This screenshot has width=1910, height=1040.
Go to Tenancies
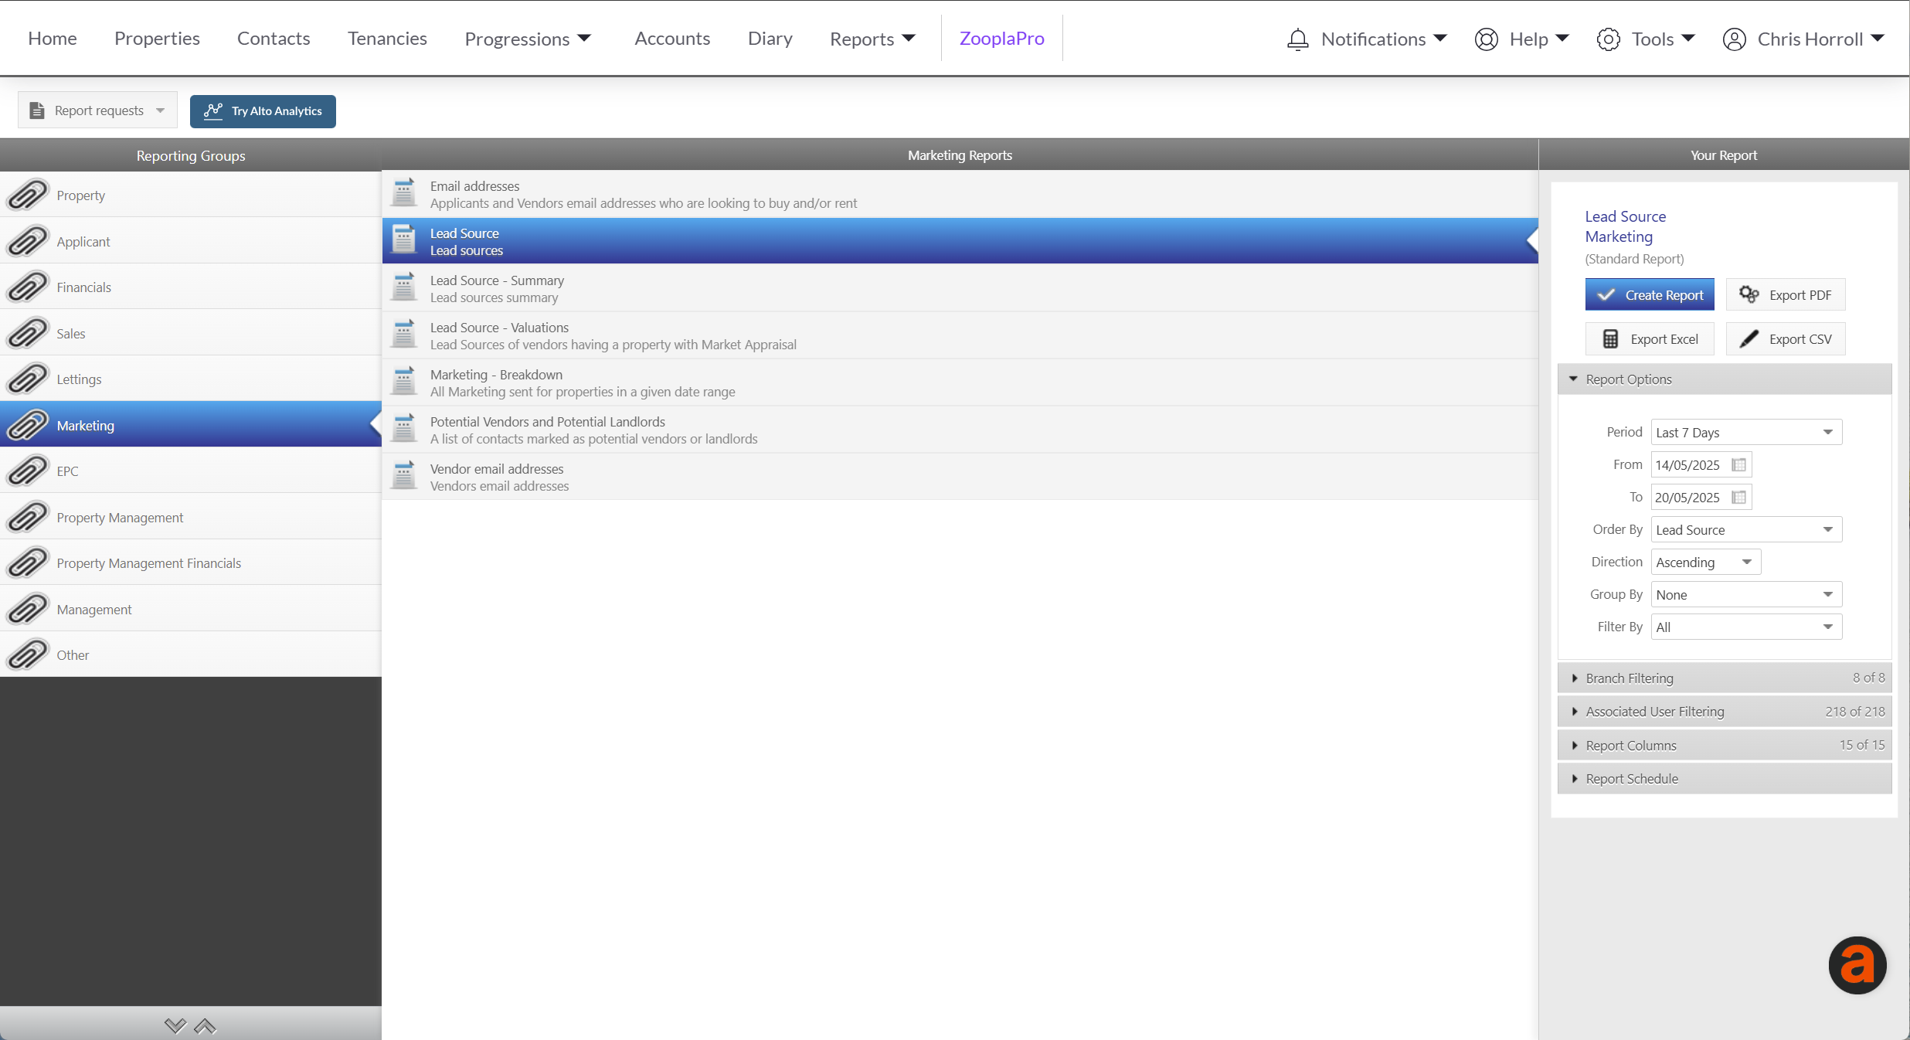click(x=387, y=39)
